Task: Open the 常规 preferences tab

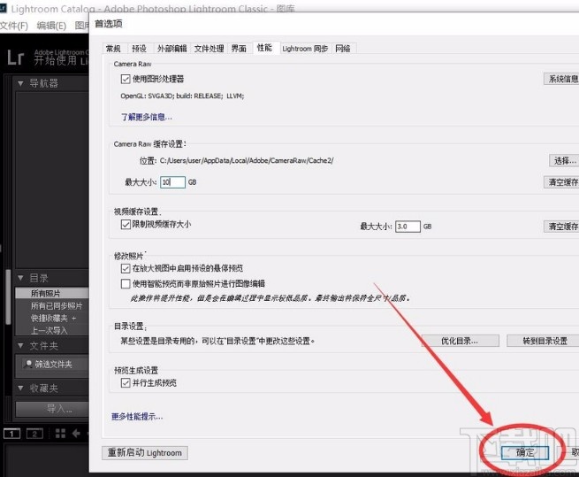Action: [x=113, y=49]
